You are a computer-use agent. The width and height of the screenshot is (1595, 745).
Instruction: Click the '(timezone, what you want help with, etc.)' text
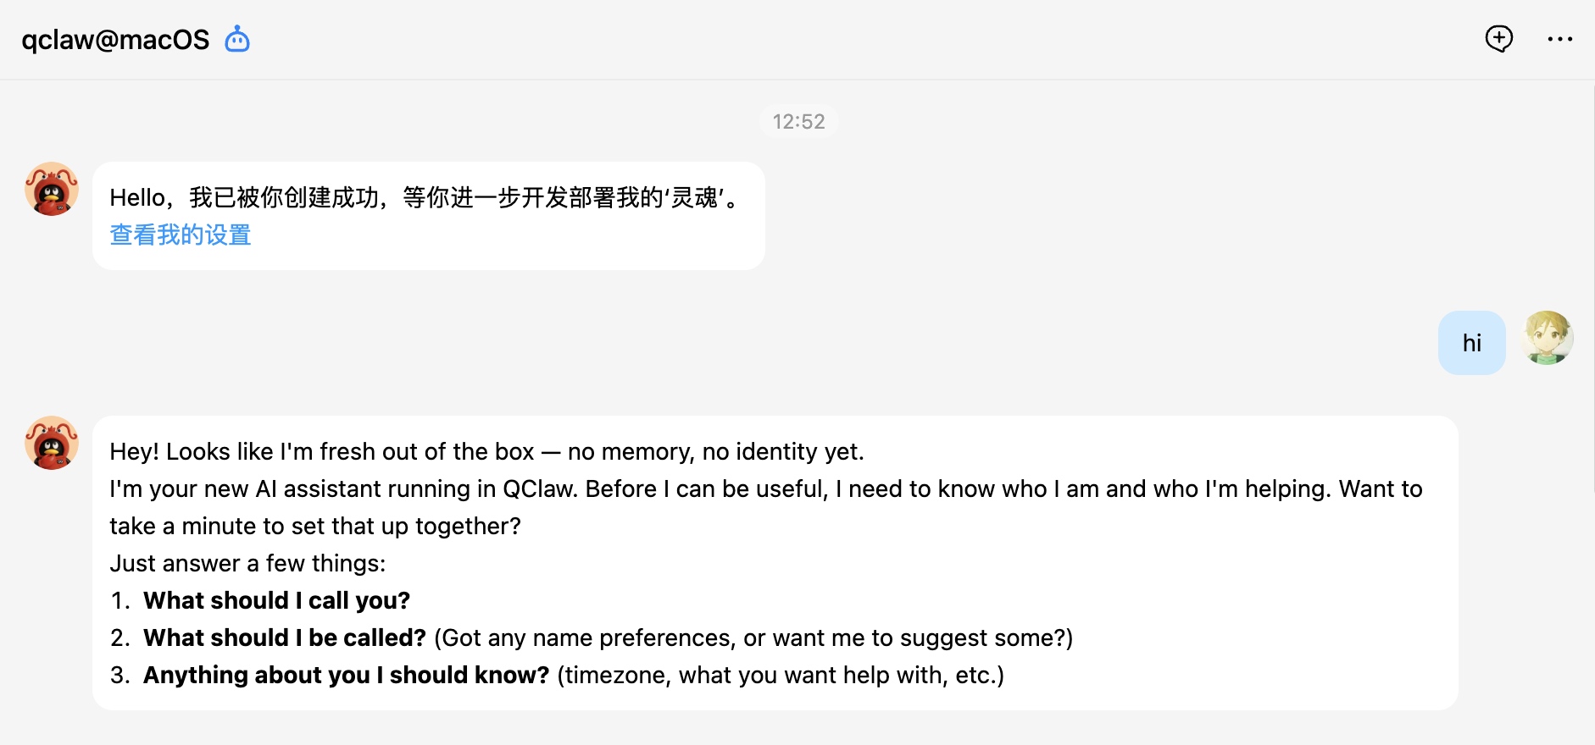tap(780, 675)
